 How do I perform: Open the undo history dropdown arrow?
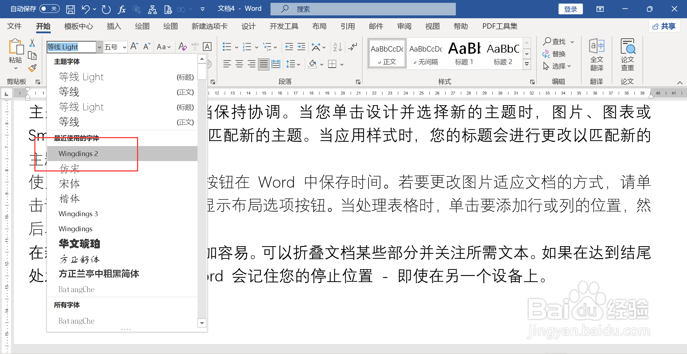tap(94, 9)
